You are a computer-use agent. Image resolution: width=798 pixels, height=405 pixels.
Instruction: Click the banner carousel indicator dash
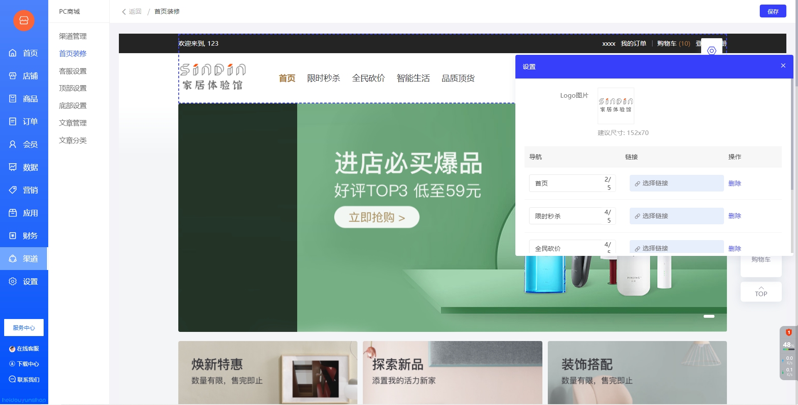point(709,317)
